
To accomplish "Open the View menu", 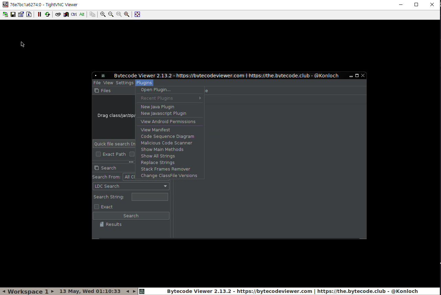I will [x=108, y=83].
